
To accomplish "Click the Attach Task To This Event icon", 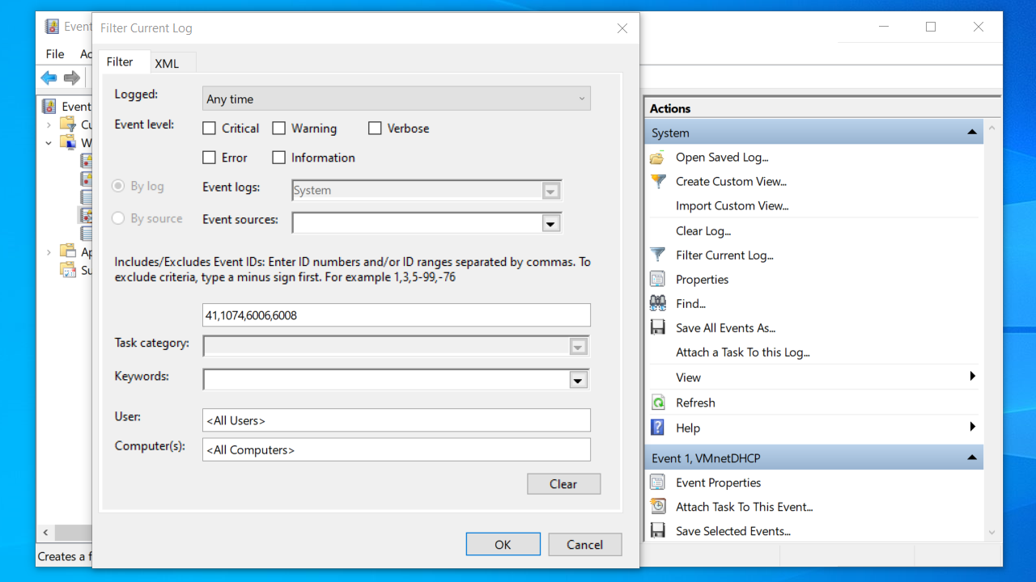I will pyautogui.click(x=658, y=507).
